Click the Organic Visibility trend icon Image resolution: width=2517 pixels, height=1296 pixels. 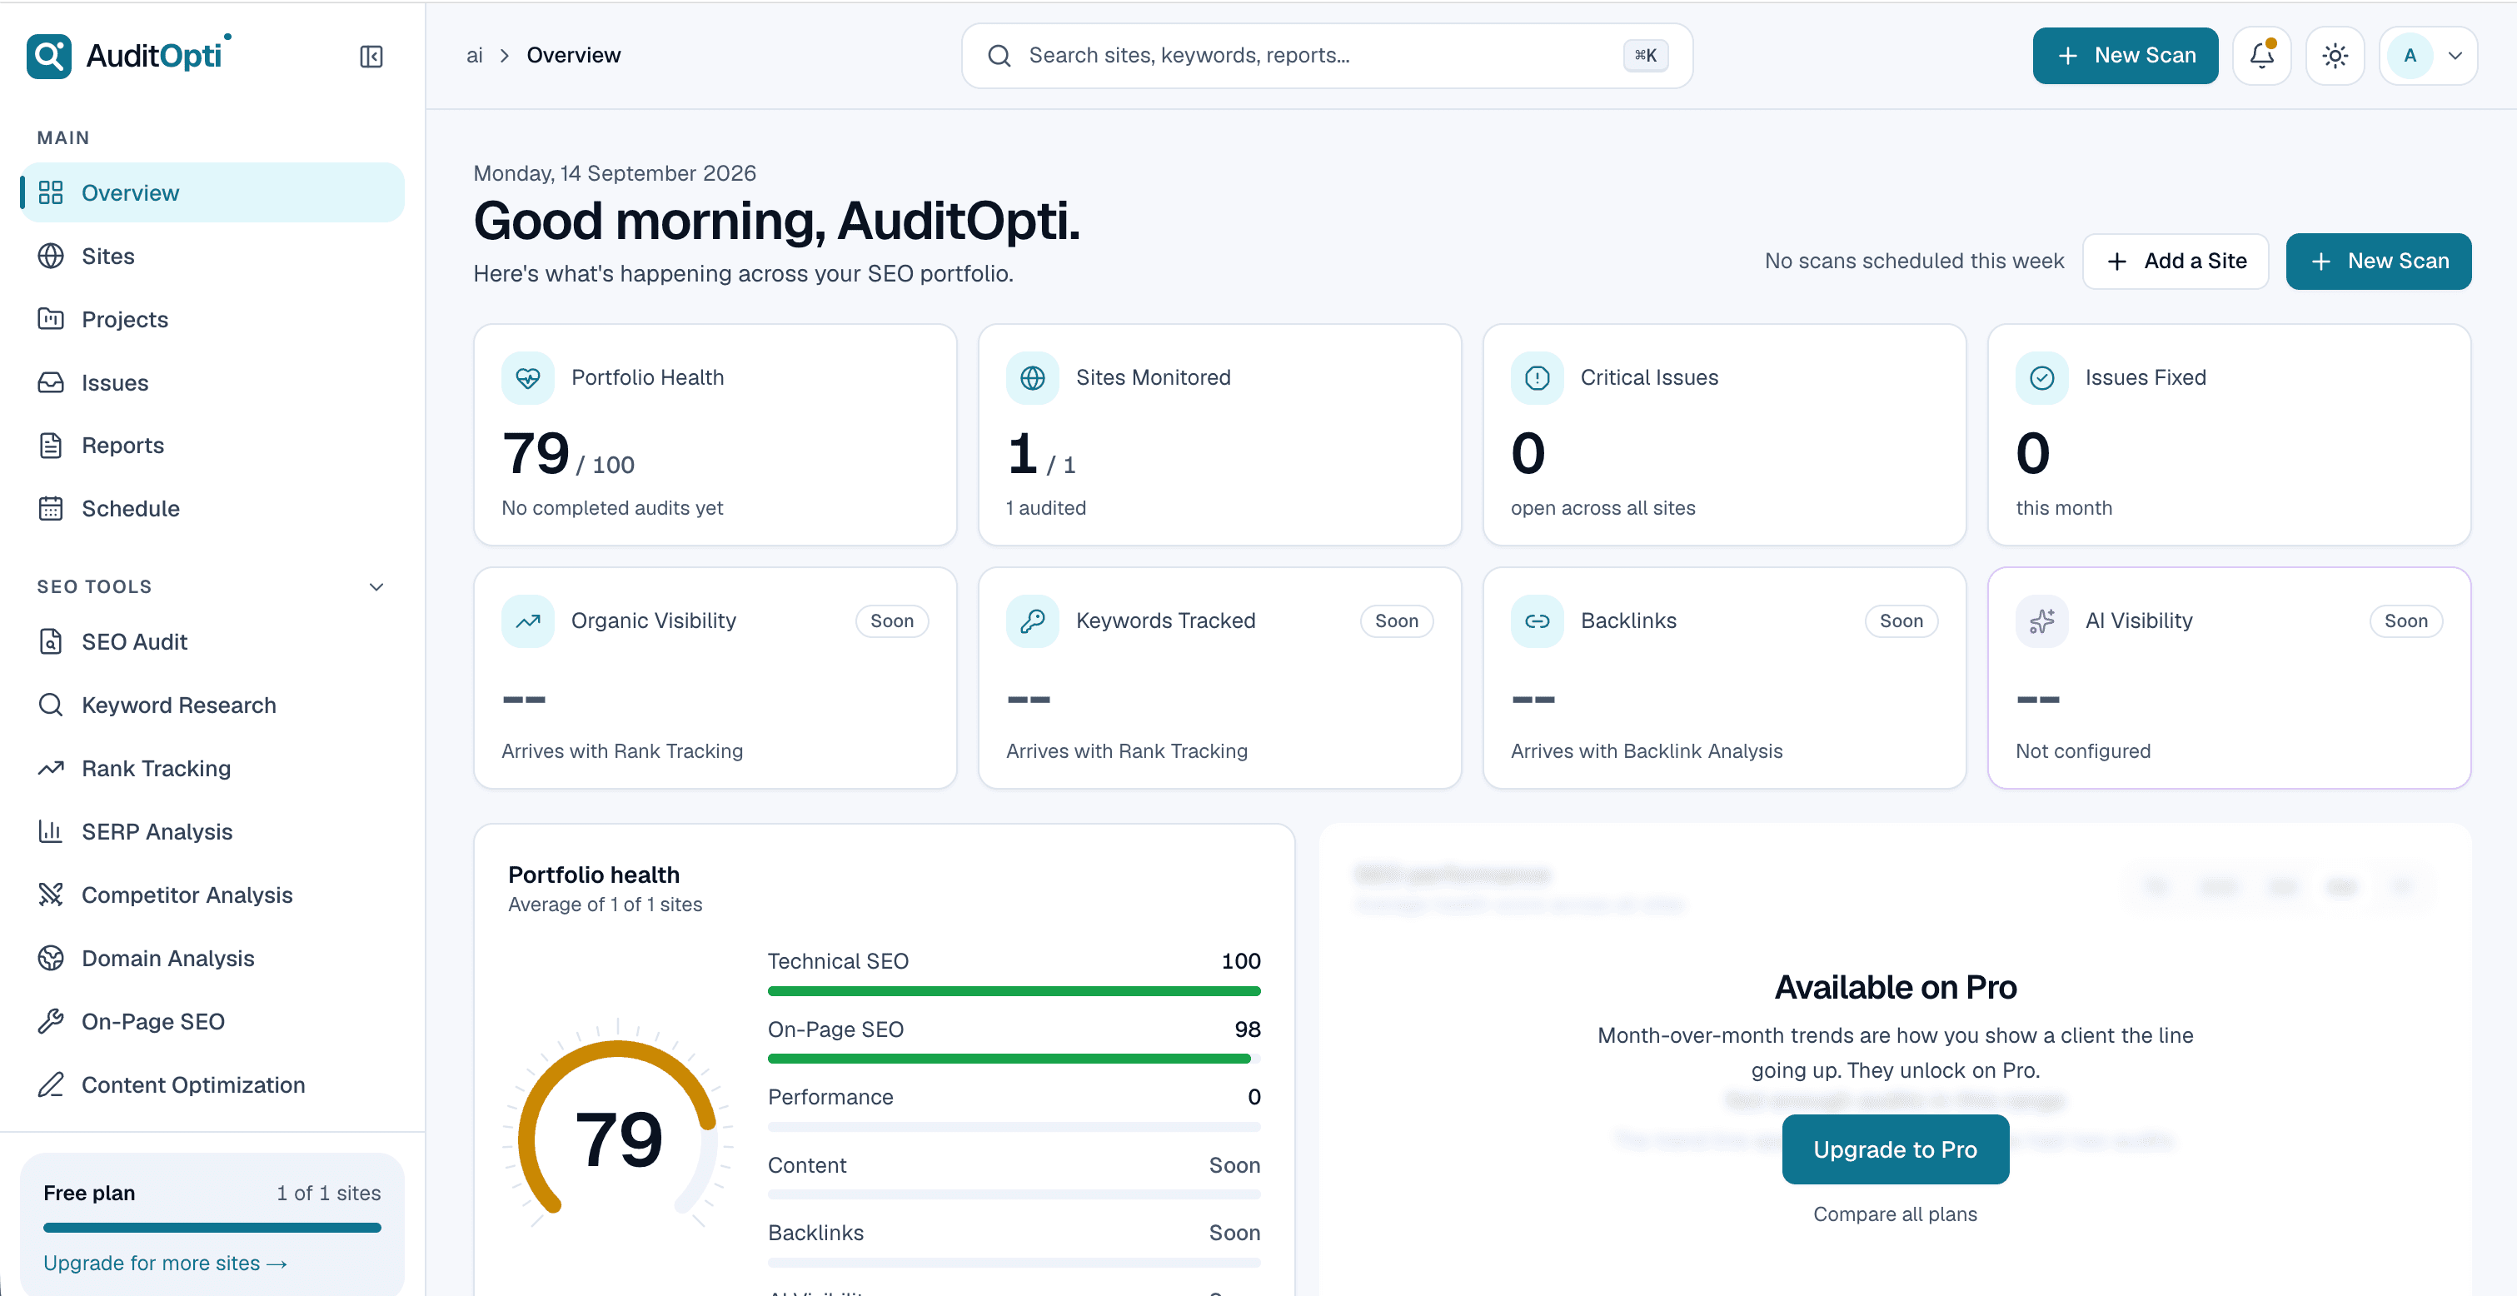tap(527, 621)
